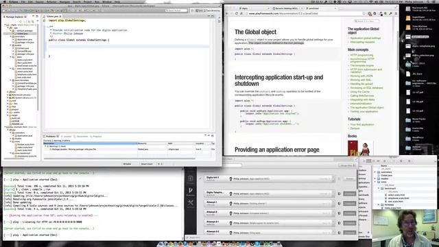This screenshot has width=439, height=247.
Task: Close the Global.java editor tab
Action: (x=60, y=16)
